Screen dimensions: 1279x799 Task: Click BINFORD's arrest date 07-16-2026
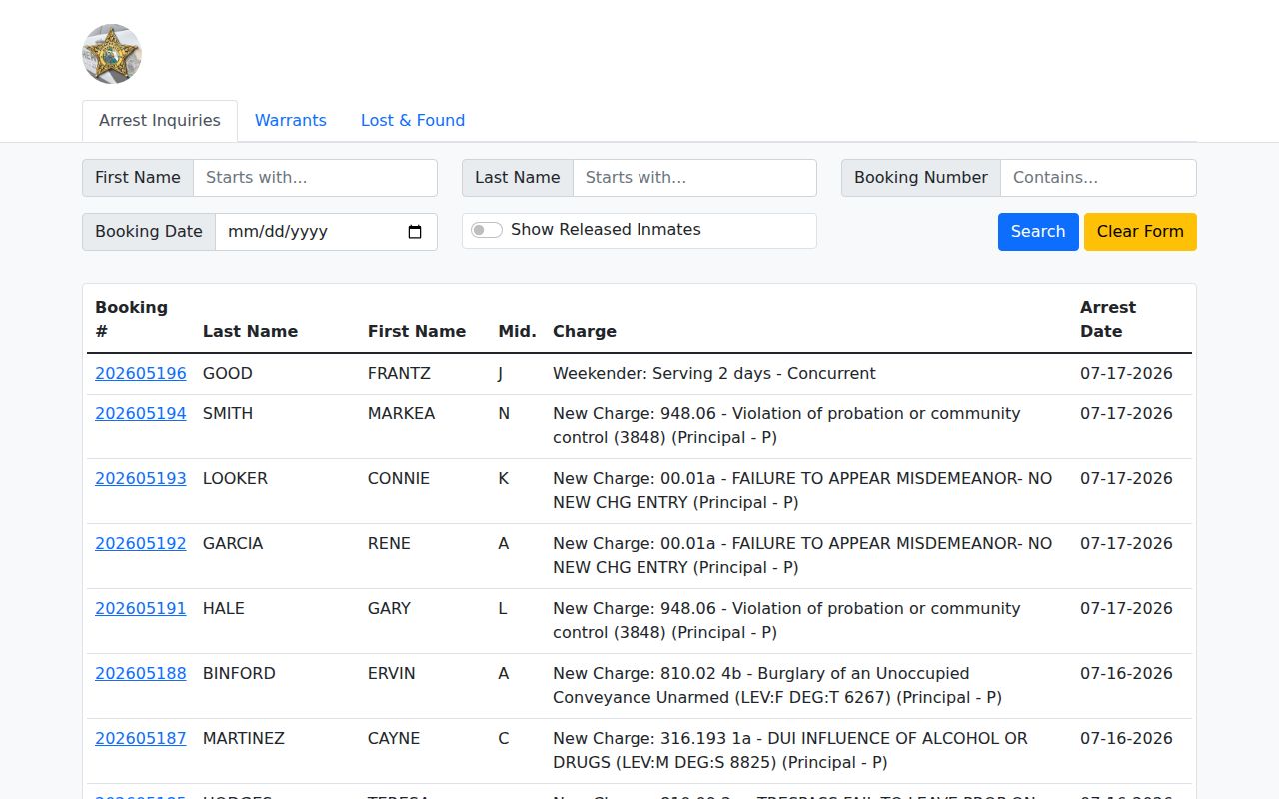[1126, 674]
